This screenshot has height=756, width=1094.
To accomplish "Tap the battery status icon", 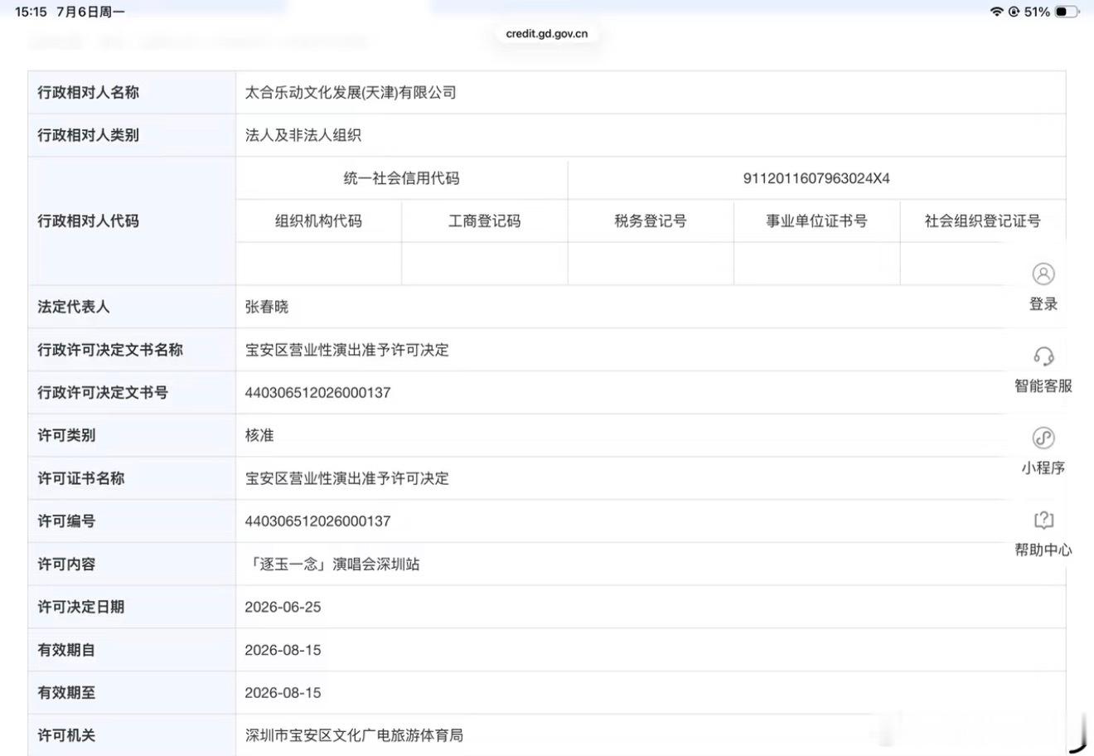I will click(x=1067, y=12).
